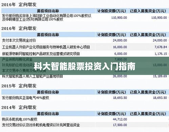Click the 6,000.00 planned investment value

(121, 54)
